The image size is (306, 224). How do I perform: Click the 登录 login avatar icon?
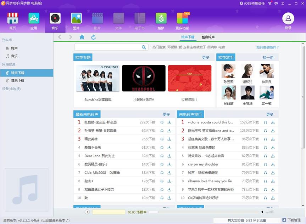click(288, 18)
